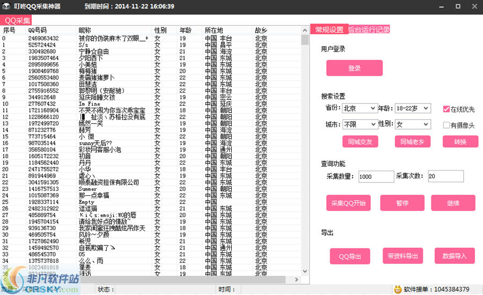Select the row with nickname 风铃～夕颜

point(151,234)
